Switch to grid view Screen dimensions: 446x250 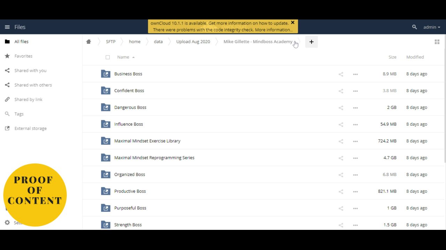click(x=437, y=42)
